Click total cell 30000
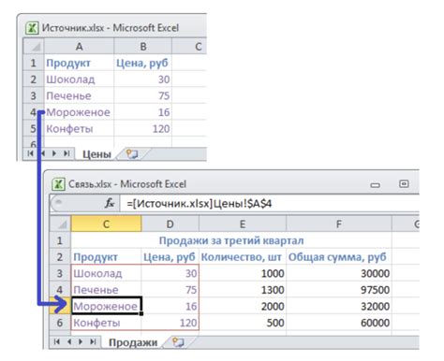Screen dimensions: 444x361 pos(339,273)
